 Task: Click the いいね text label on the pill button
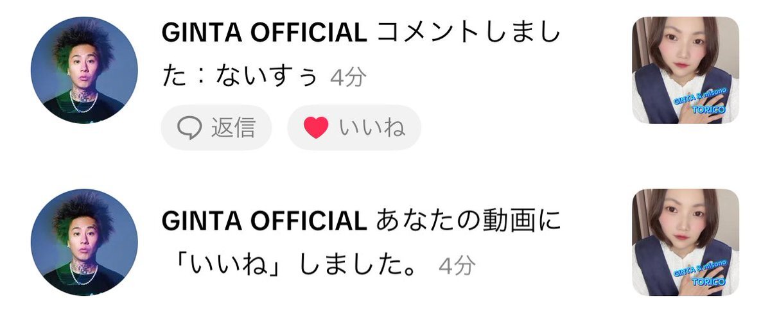372,128
